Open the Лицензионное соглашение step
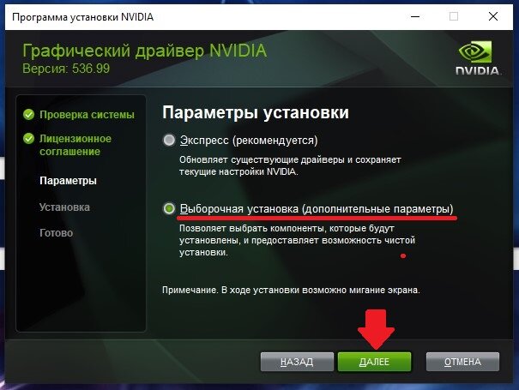519x390 pixels. click(x=75, y=145)
